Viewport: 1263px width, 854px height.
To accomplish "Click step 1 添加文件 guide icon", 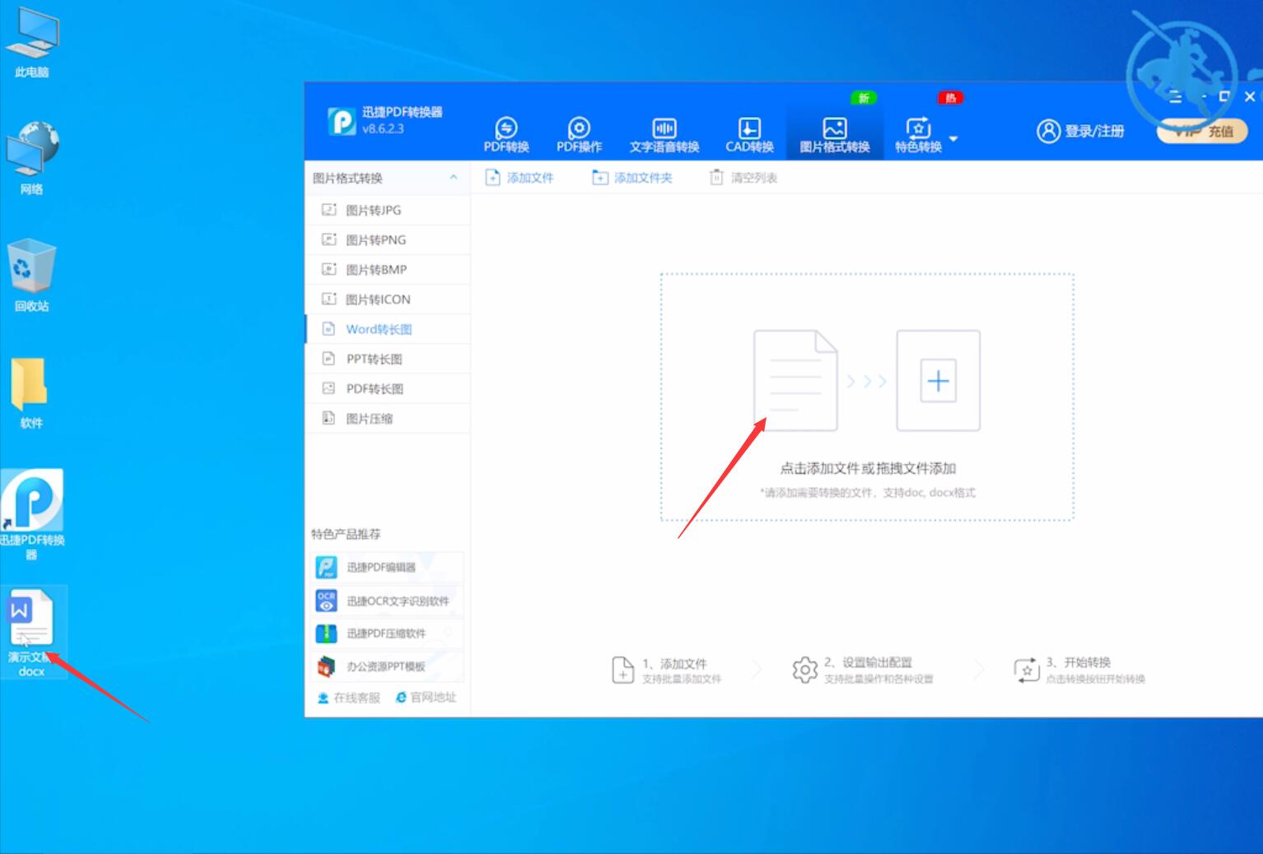I will (x=623, y=670).
